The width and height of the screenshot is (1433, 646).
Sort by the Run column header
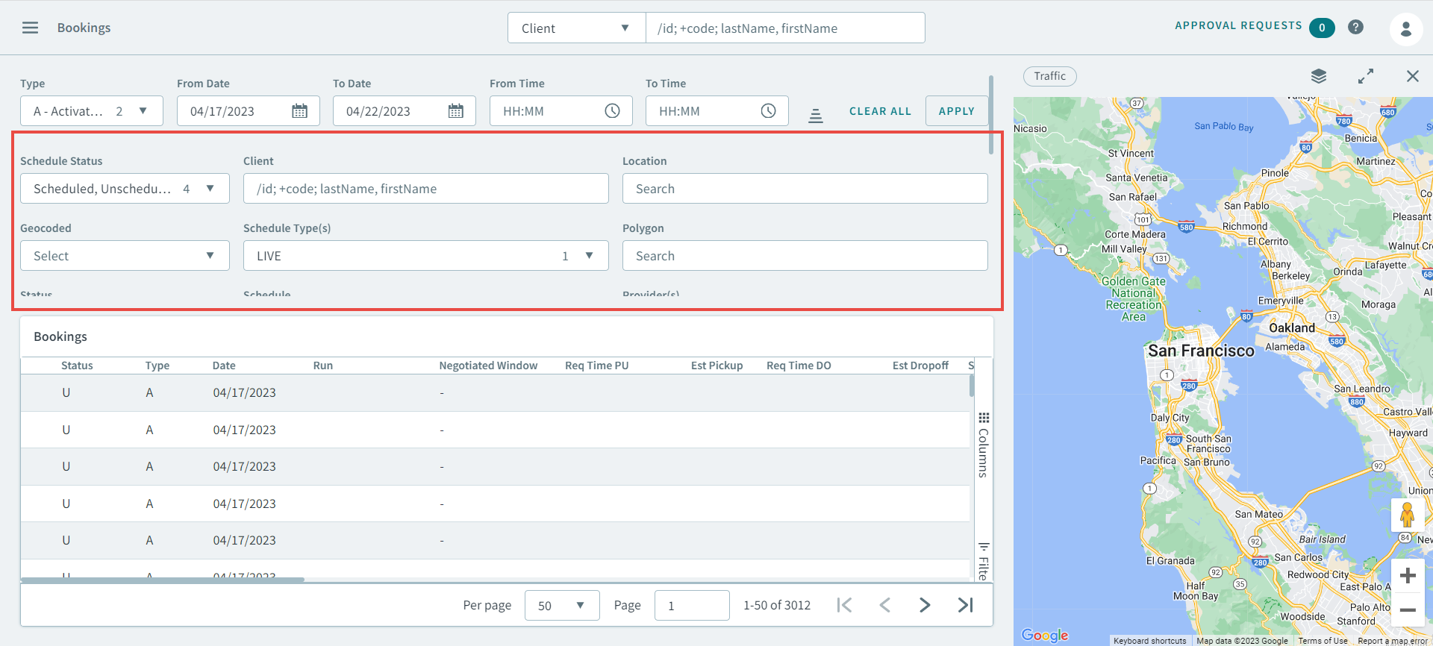point(323,366)
